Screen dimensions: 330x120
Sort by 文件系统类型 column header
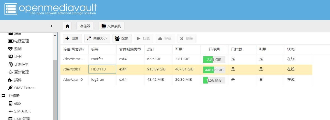pos(130,50)
